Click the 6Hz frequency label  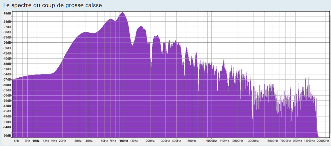click(16, 141)
